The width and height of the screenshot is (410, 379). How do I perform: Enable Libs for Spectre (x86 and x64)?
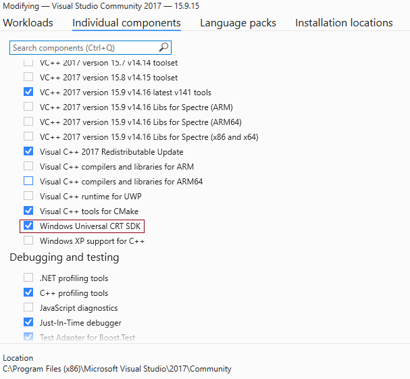click(x=28, y=136)
